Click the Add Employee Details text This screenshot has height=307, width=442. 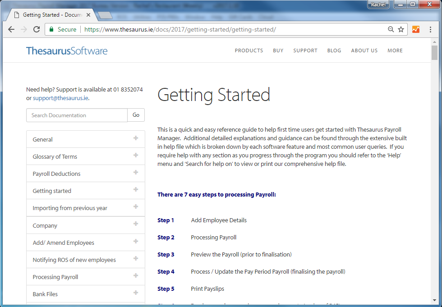coord(219,220)
